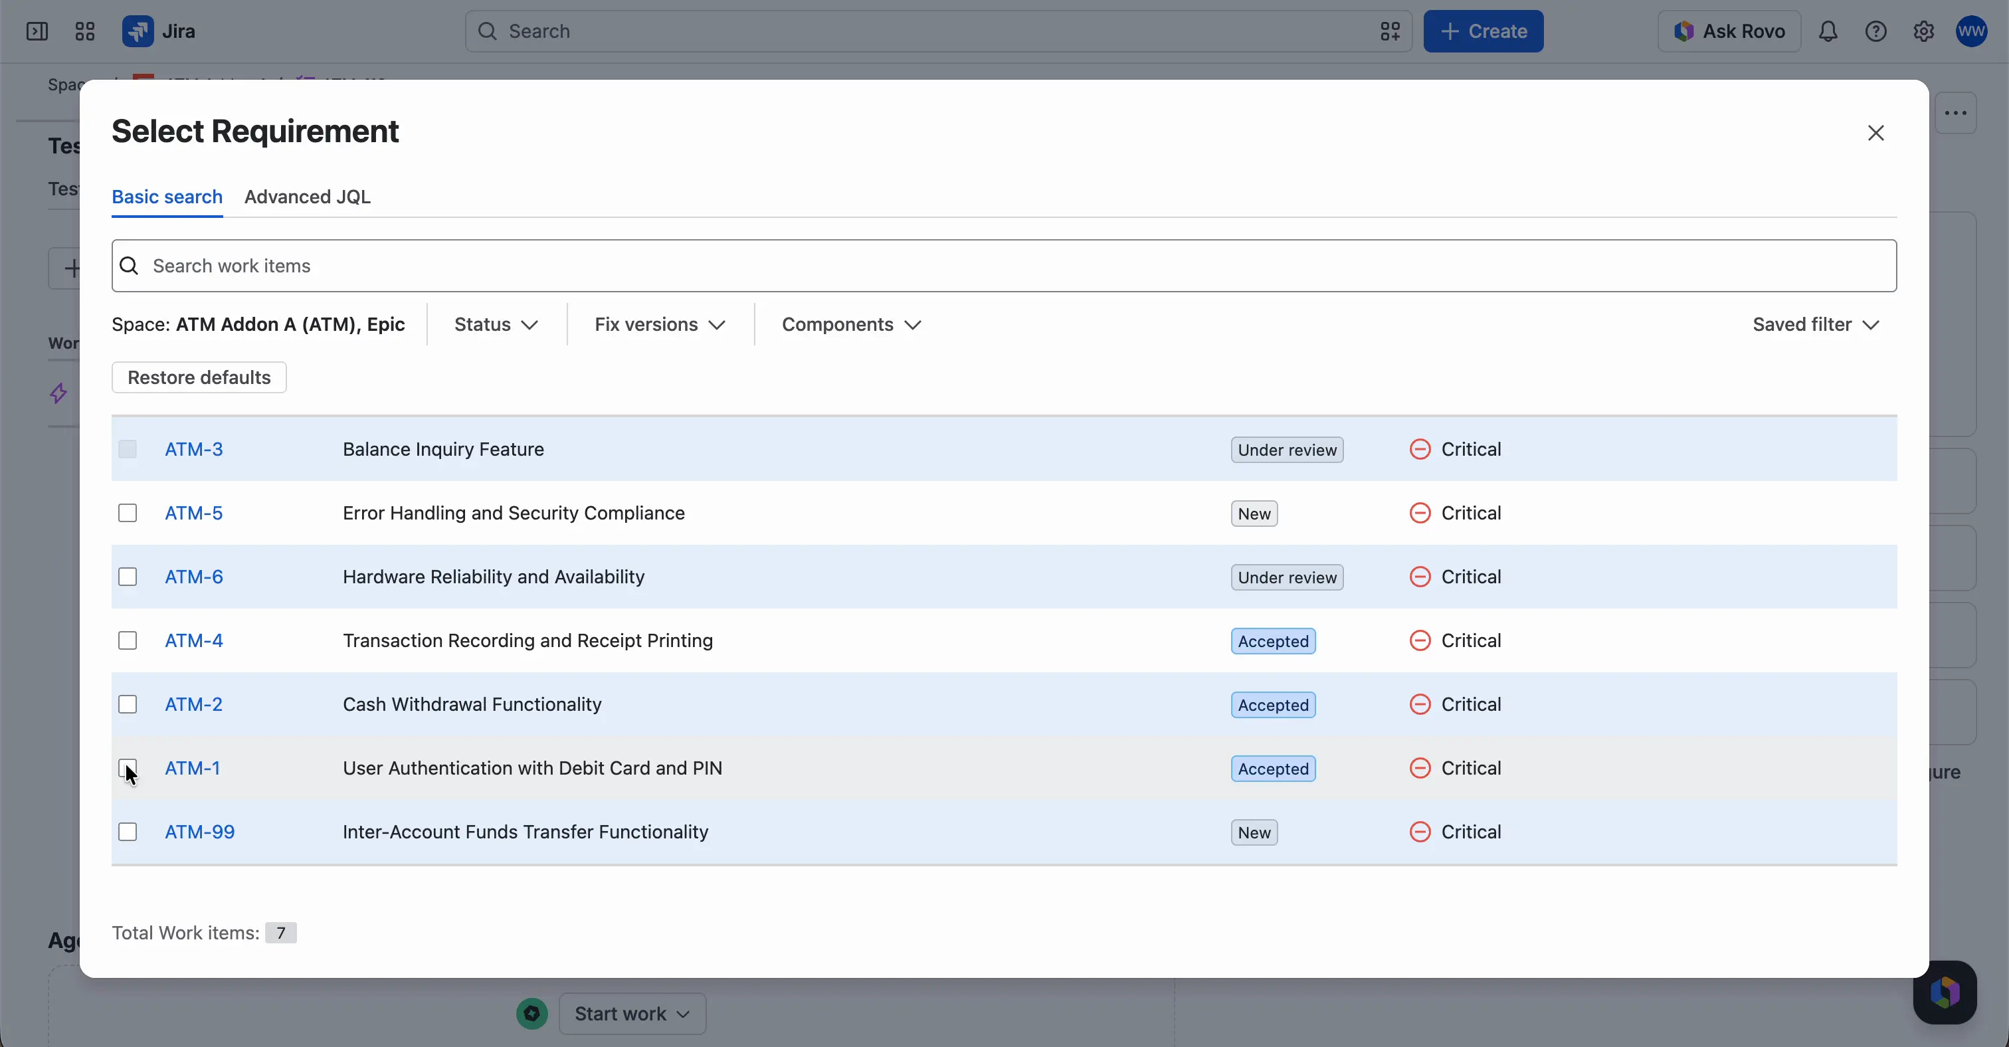Click the Space: ATM Addon A filter
This screenshot has height=1047, width=2009.
coord(258,324)
